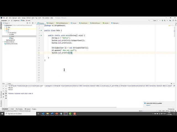Click the Stop icon in main toolbar
Viewport: 177px width, 132px height.
coord(167,20)
